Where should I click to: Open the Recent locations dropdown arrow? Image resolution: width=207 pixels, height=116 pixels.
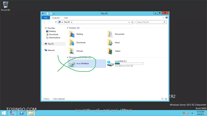[x=53, y=22]
